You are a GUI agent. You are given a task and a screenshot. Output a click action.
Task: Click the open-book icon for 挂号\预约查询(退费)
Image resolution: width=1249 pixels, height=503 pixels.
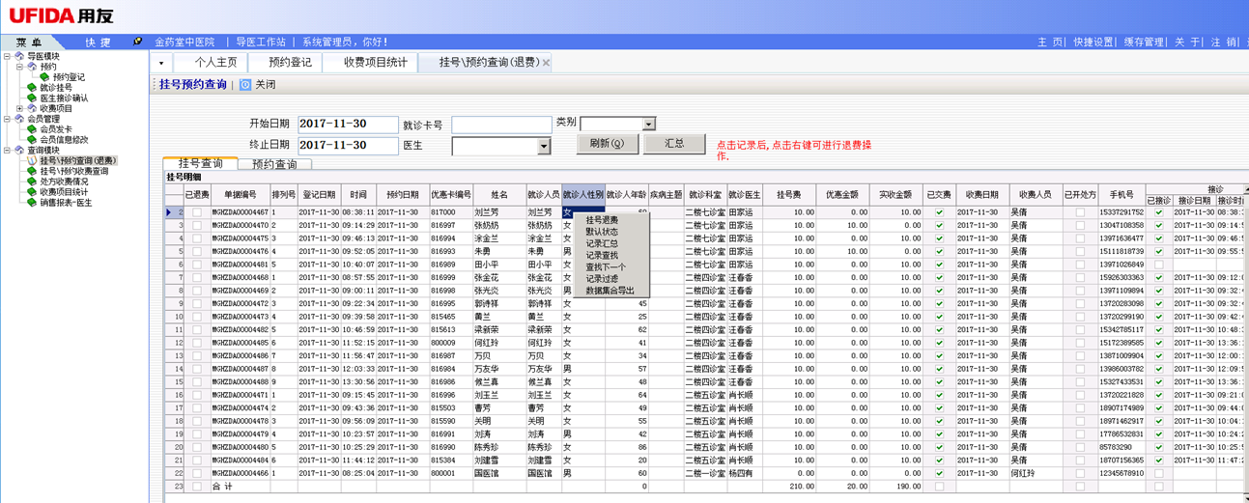32,161
